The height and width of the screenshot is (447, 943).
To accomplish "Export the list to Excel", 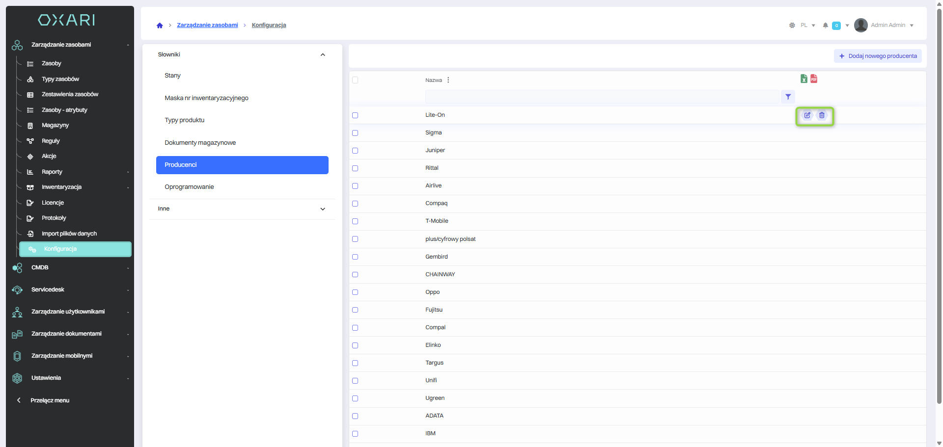I will tap(804, 79).
